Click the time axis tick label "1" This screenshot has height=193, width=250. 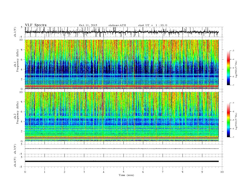45,172
